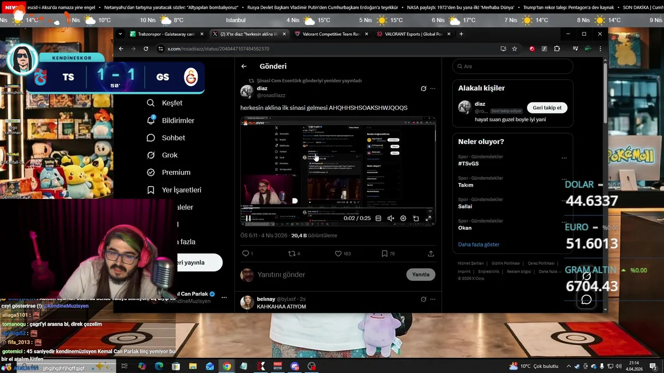The height and width of the screenshot is (373, 664).
Task: Open Grok in the X sidebar
Action: pos(162,155)
